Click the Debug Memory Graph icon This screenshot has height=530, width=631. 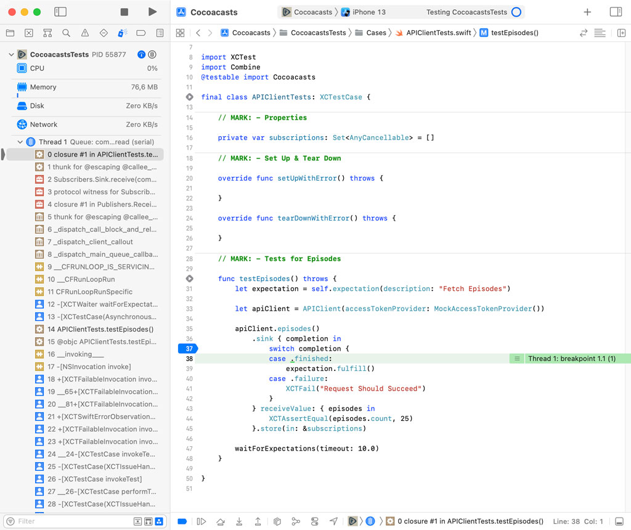pyautogui.click(x=295, y=521)
